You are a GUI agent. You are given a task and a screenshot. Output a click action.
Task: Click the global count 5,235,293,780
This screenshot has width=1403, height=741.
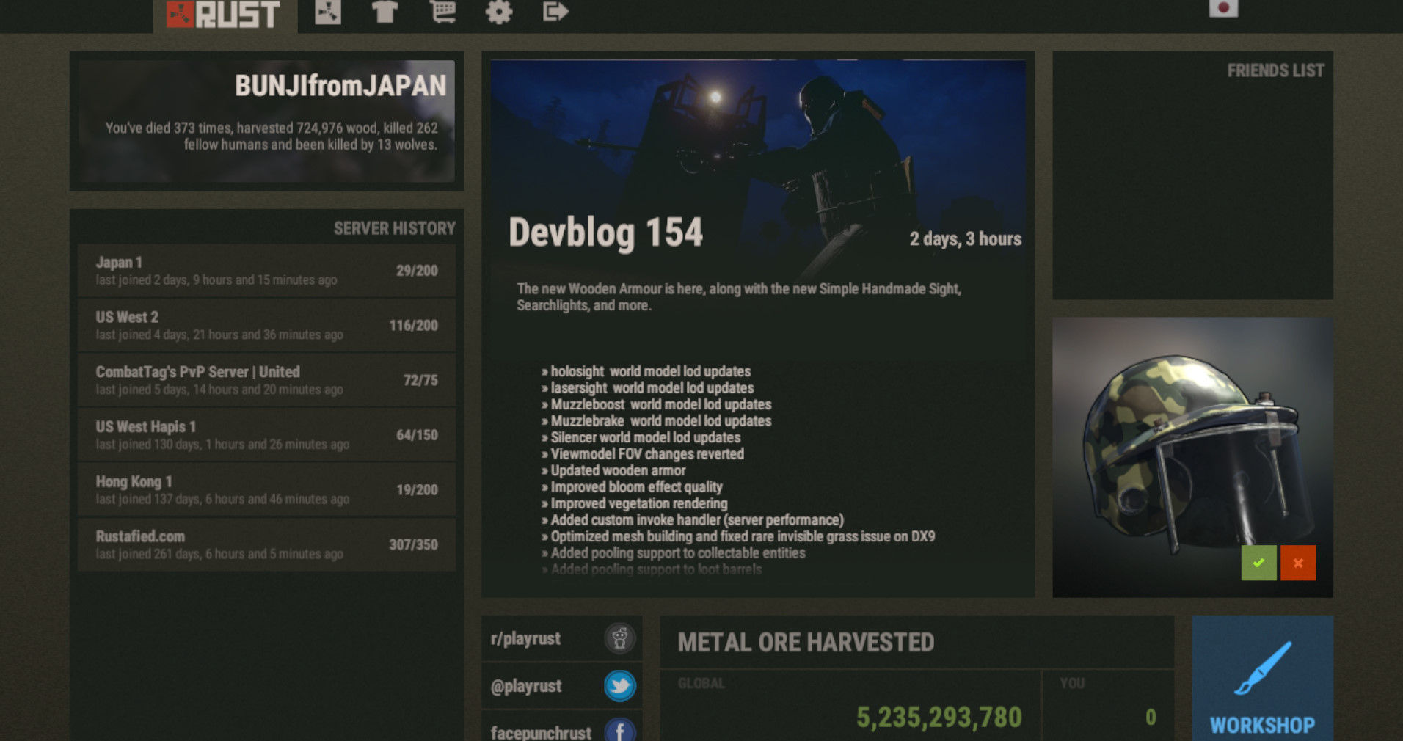point(939,717)
